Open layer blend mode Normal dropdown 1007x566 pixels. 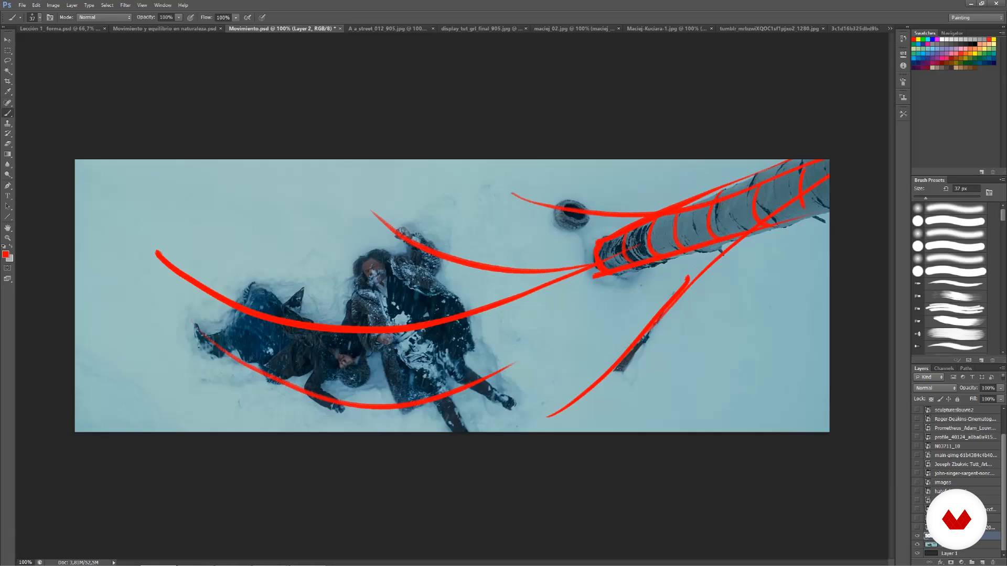pos(935,388)
